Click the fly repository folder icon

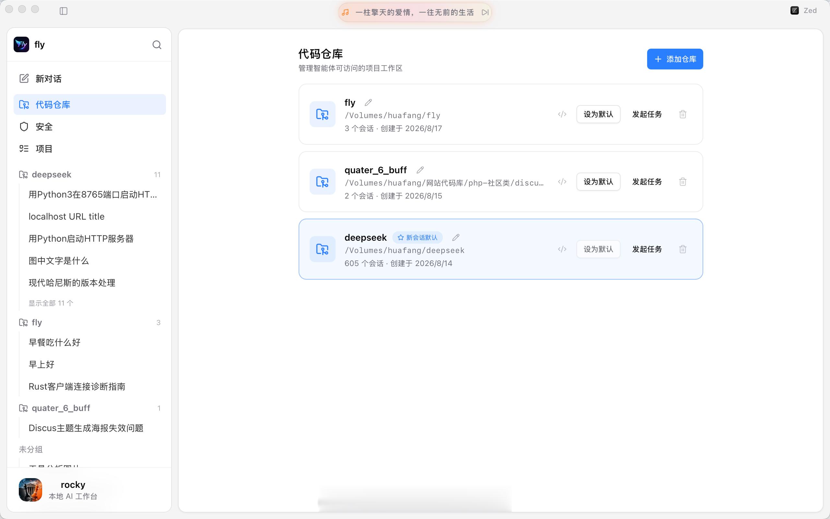point(322,114)
